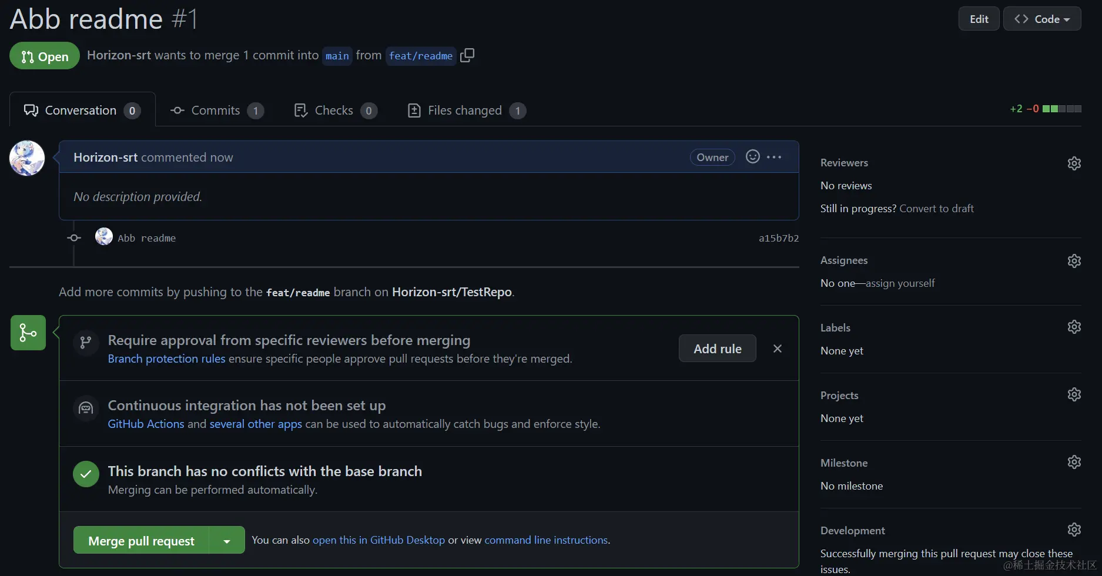Viewport: 1102px width, 576px height.
Task: Switch to the Commits tab
Action: point(217,110)
